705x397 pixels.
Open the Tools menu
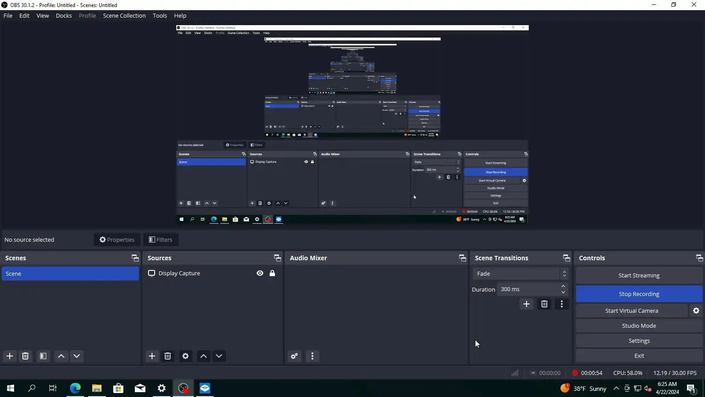160,15
